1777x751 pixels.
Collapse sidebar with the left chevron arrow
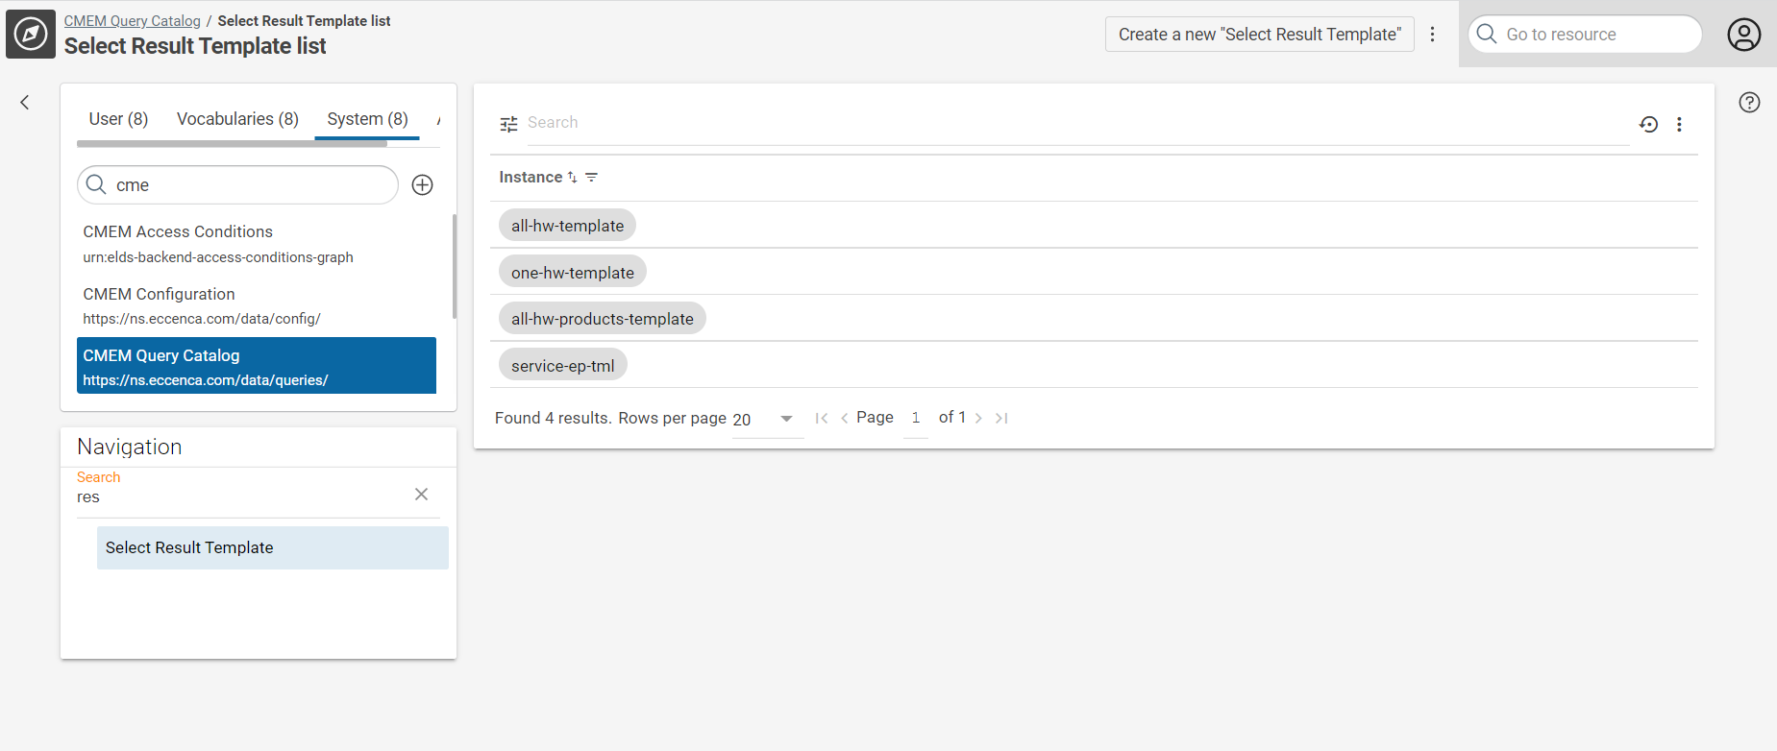pos(25,103)
